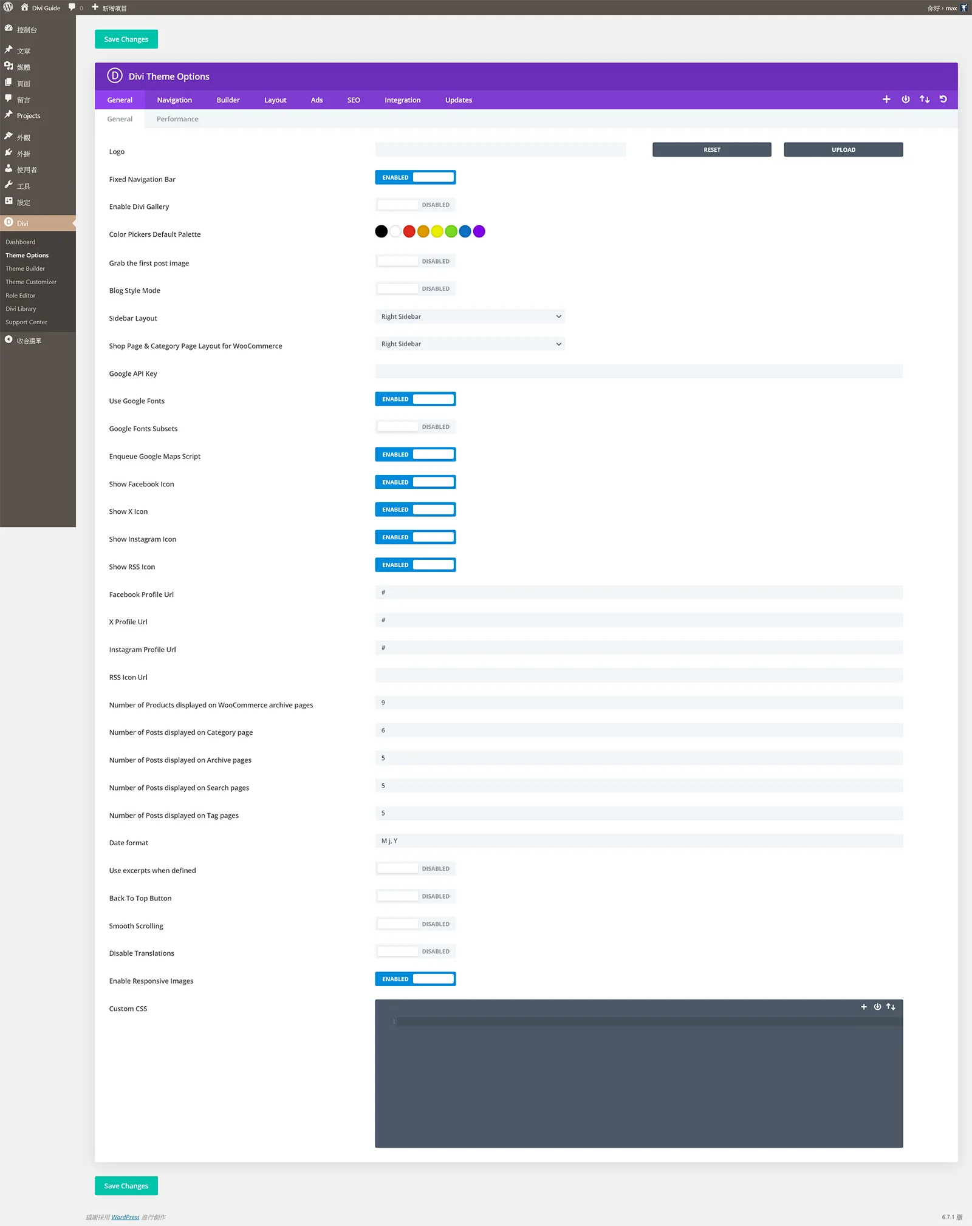
Task: Click the power icon in Theme Options header
Action: tap(905, 100)
